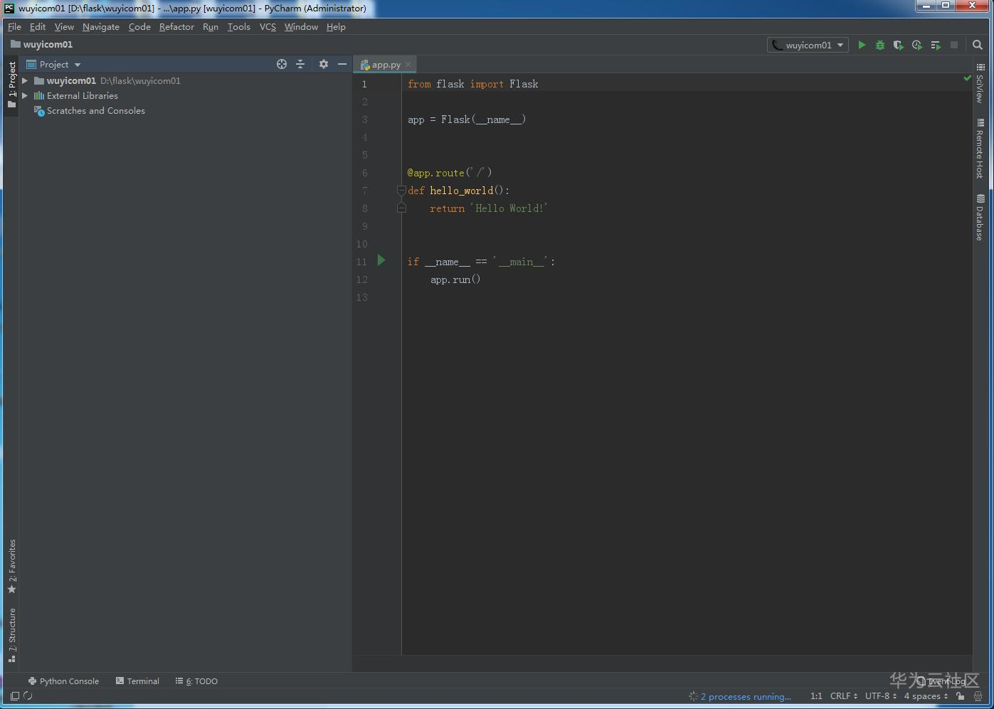Toggle code folding for hello_world function

coord(401,191)
